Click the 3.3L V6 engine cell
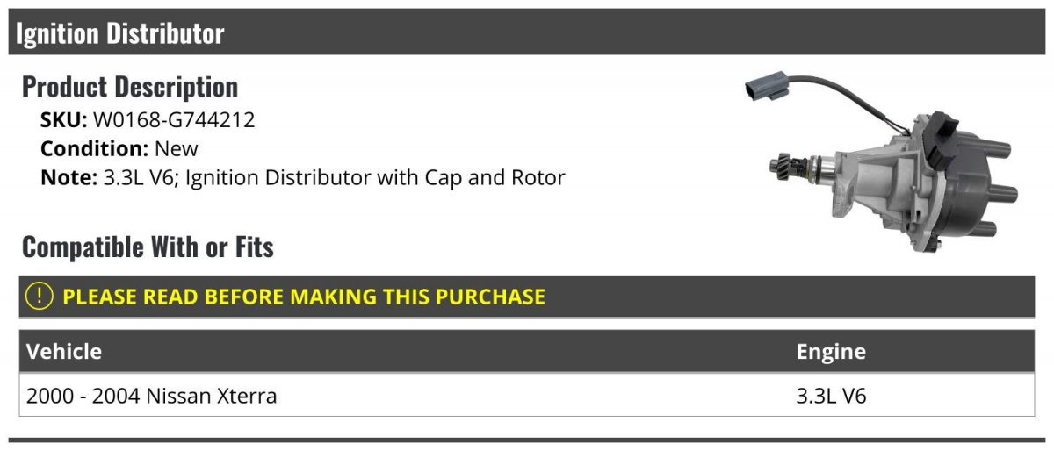The width and height of the screenshot is (1054, 451). pos(831,396)
